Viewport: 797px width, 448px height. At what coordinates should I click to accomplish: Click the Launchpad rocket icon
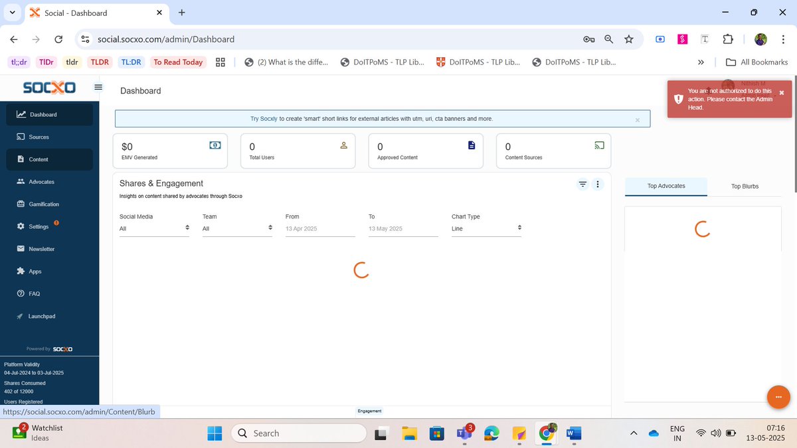click(x=21, y=316)
